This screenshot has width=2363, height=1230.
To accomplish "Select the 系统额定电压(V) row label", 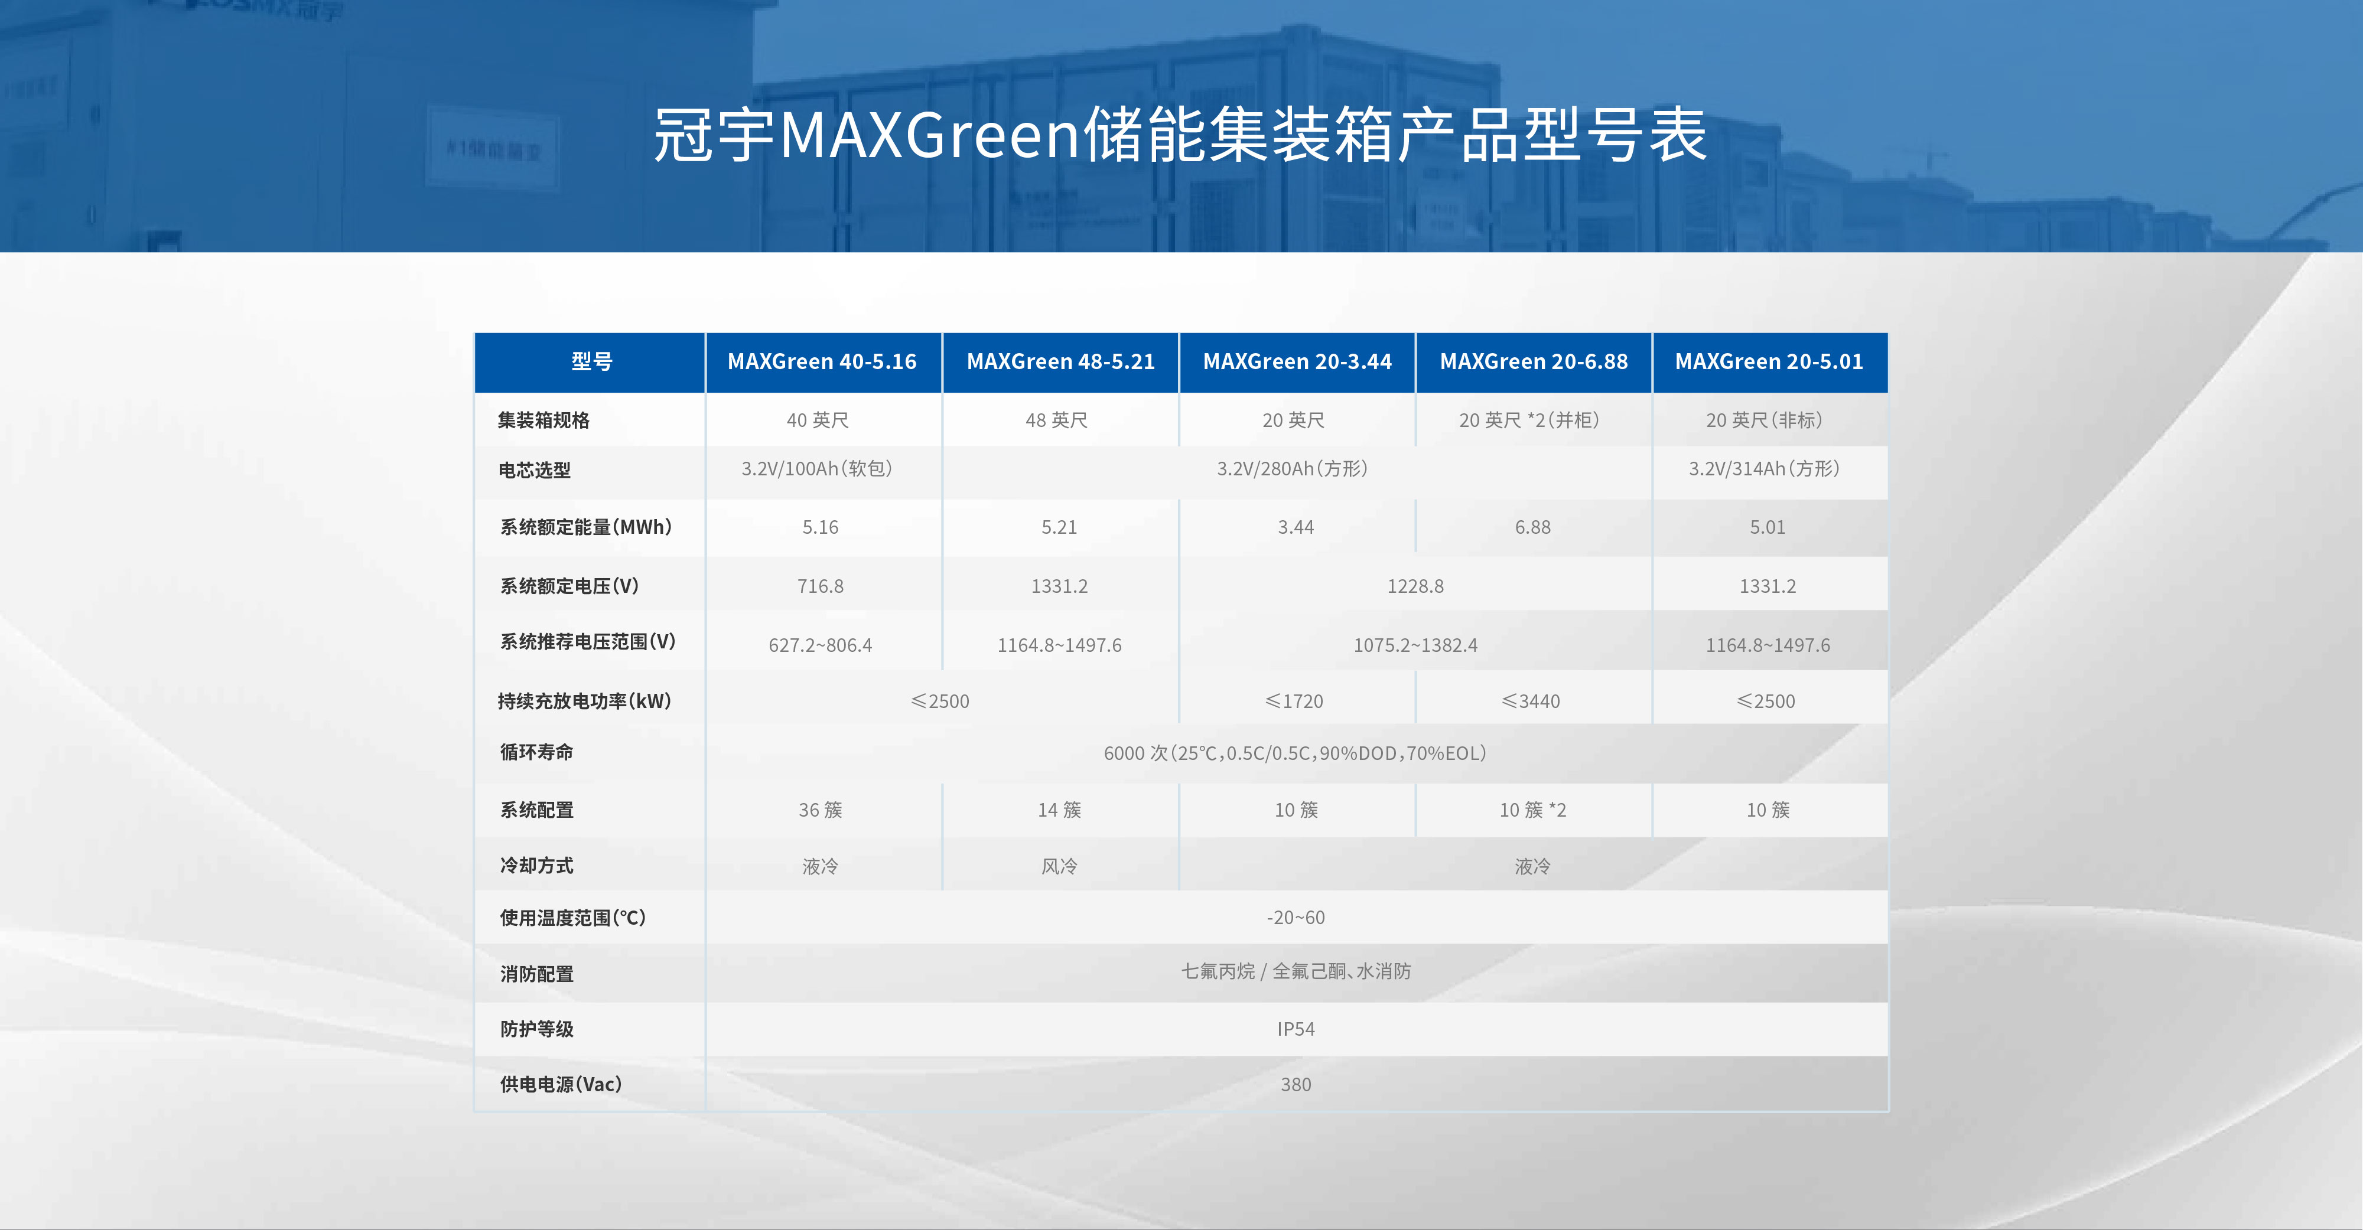I will pyautogui.click(x=569, y=586).
